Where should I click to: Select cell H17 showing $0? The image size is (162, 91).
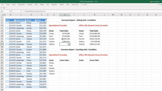click(65, 44)
